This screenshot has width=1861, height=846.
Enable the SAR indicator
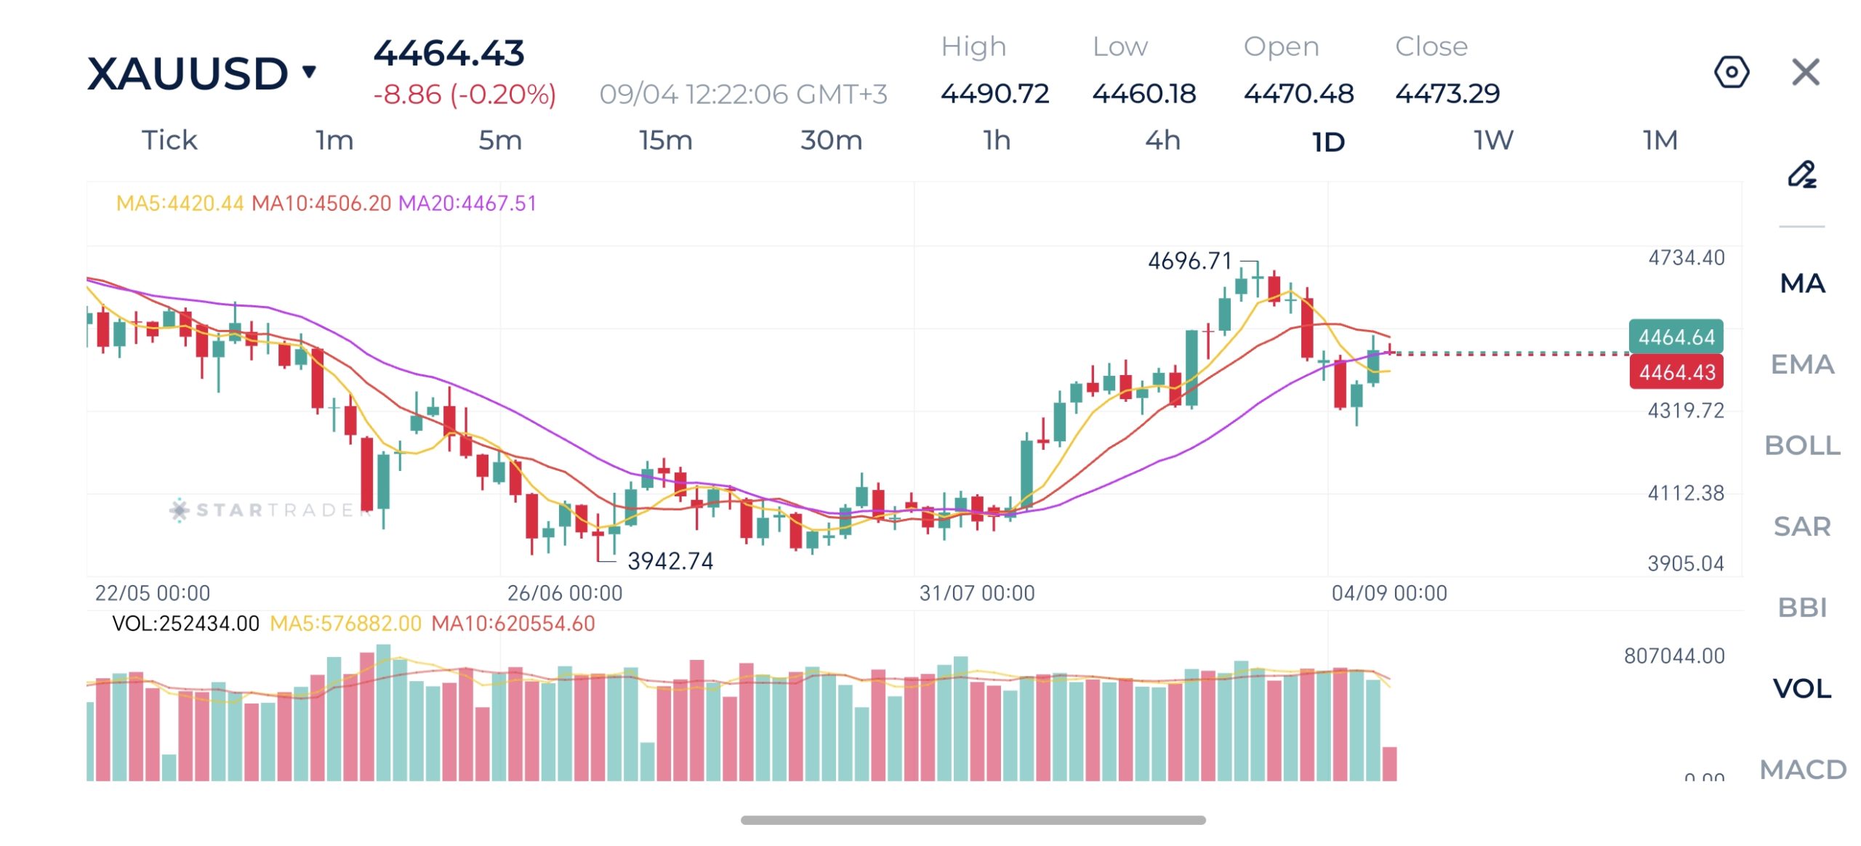[x=1802, y=526]
